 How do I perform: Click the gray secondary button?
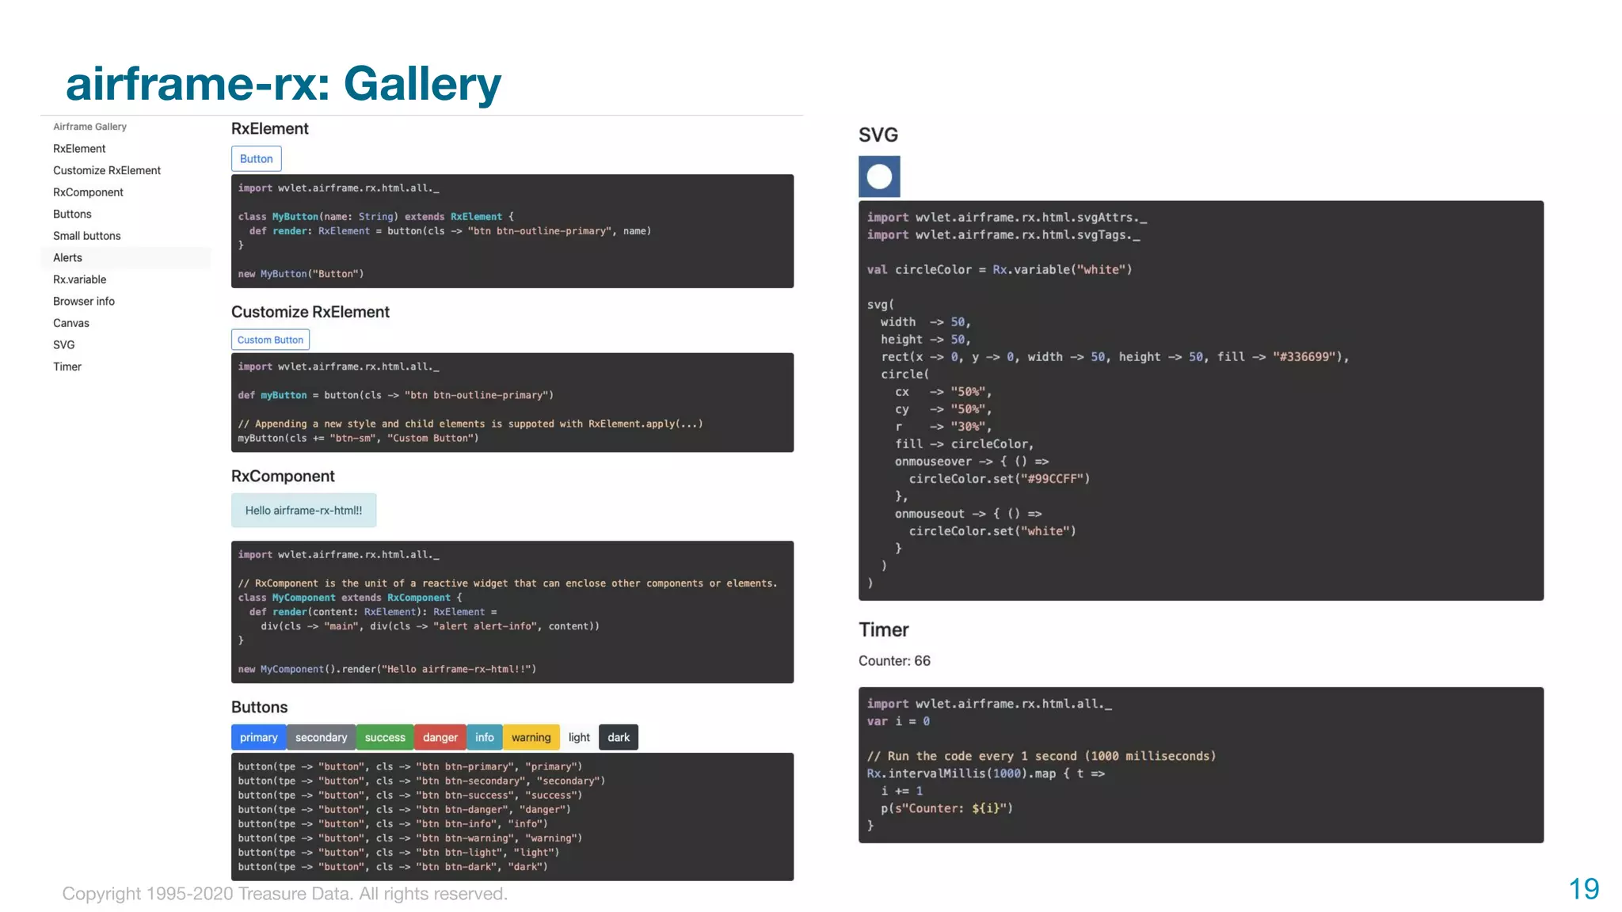(321, 737)
